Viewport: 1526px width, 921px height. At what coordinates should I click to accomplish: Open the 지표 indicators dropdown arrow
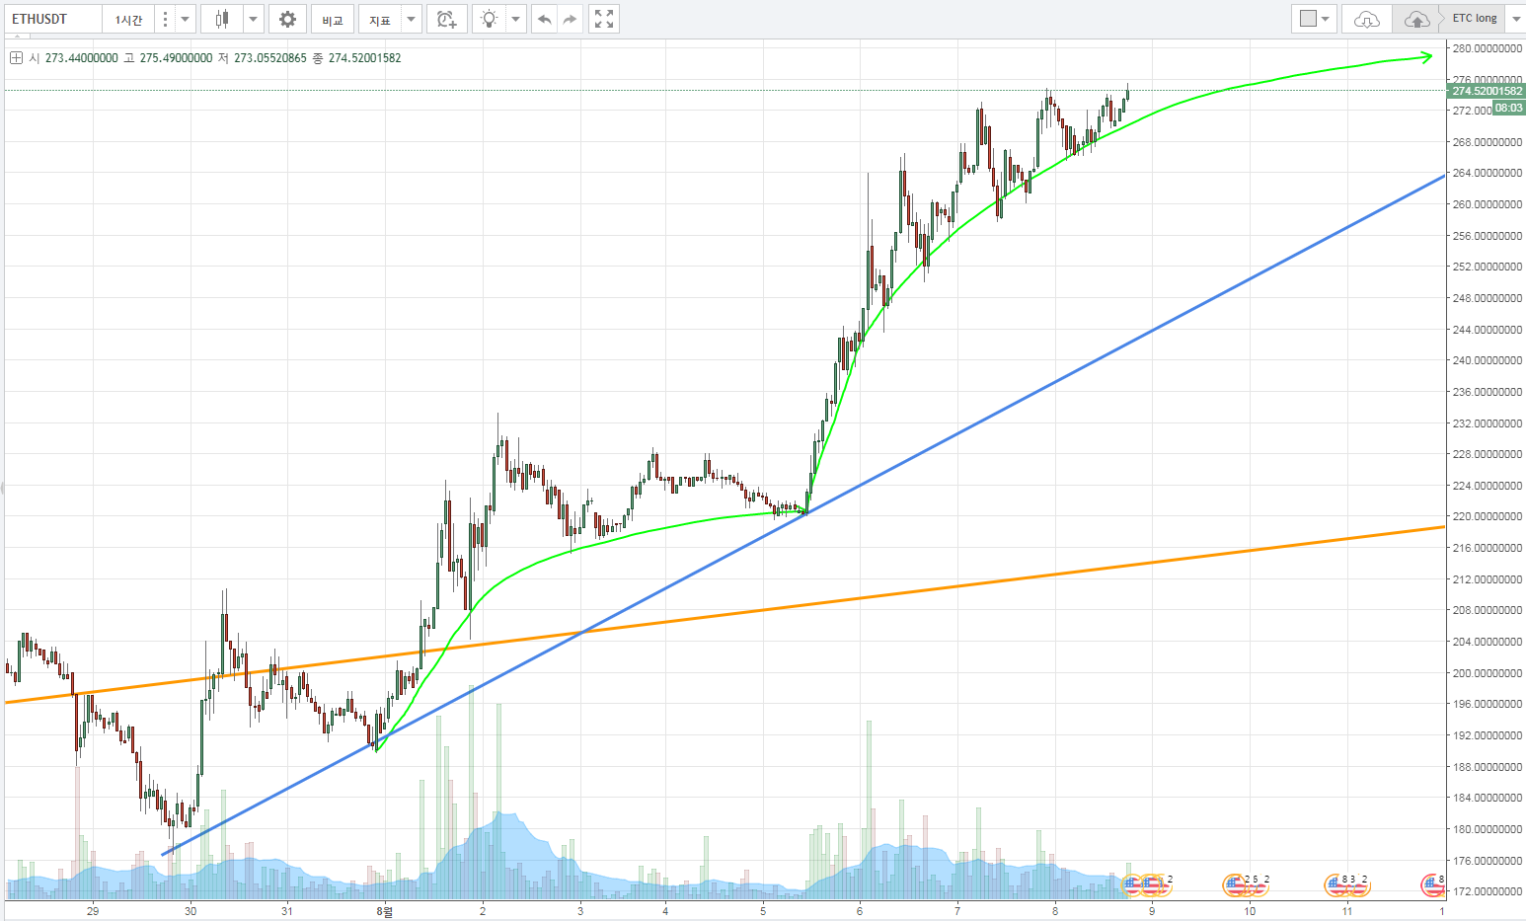[x=412, y=19]
